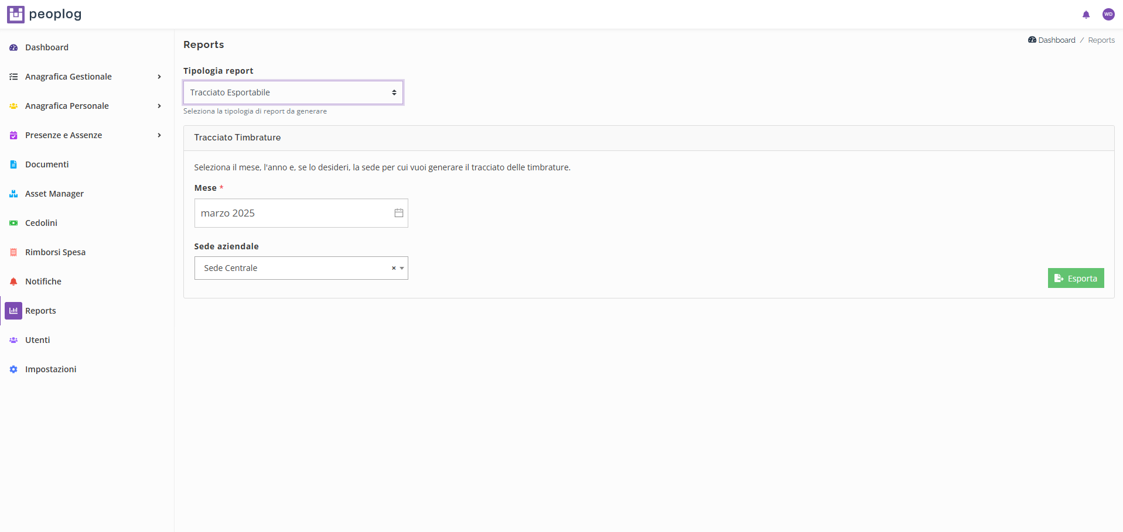Screen dimensions: 1123x532
Task: Expand the Anagrafica Personale menu chevron
Action: (x=159, y=106)
